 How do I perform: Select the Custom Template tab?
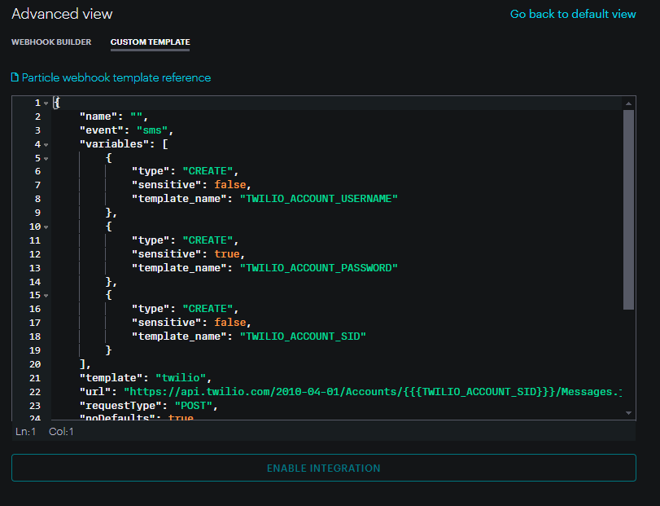point(151,42)
